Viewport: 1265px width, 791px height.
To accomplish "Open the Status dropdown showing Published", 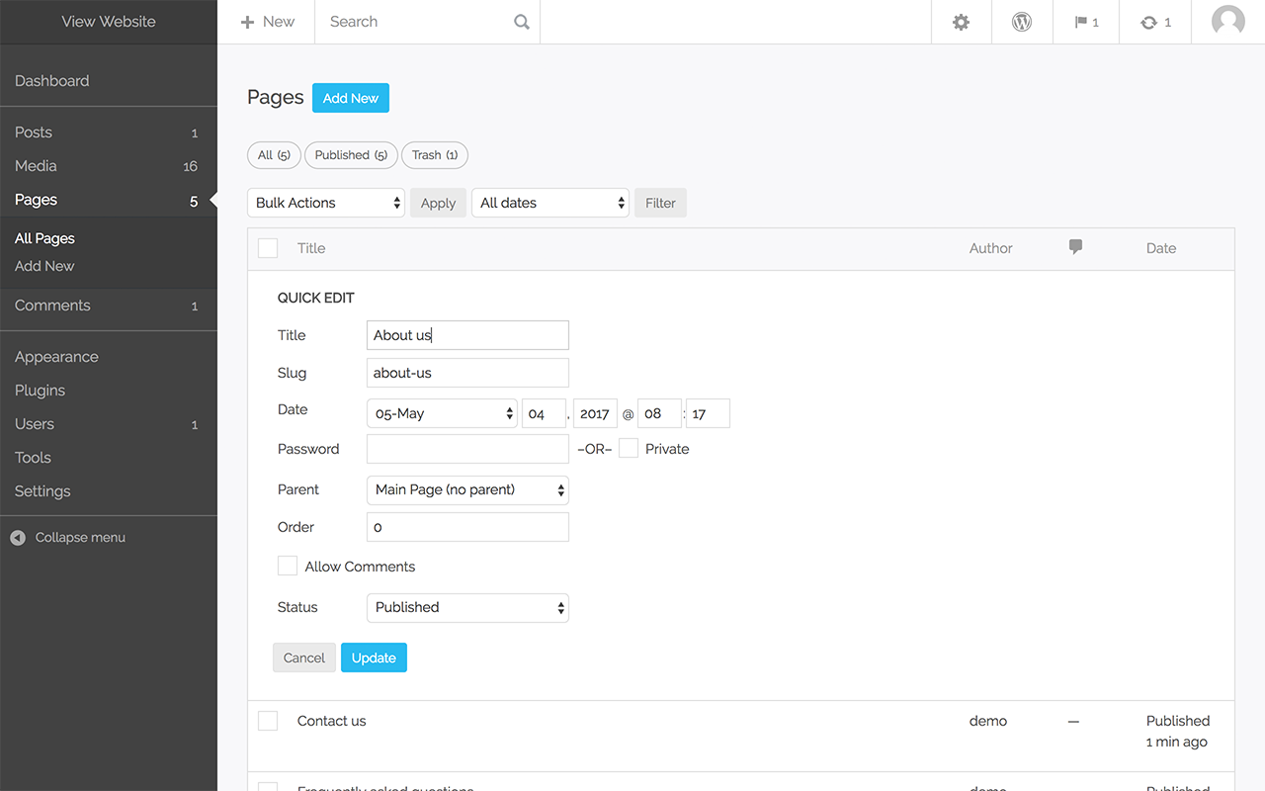I will [467, 607].
